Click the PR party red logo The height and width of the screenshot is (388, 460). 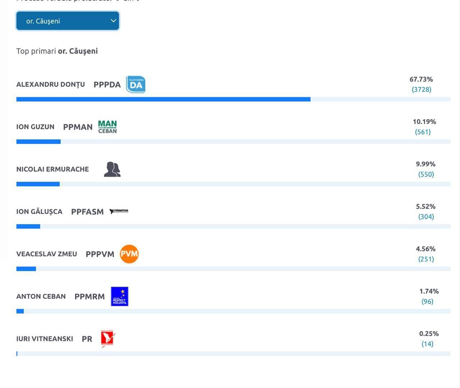point(107,339)
